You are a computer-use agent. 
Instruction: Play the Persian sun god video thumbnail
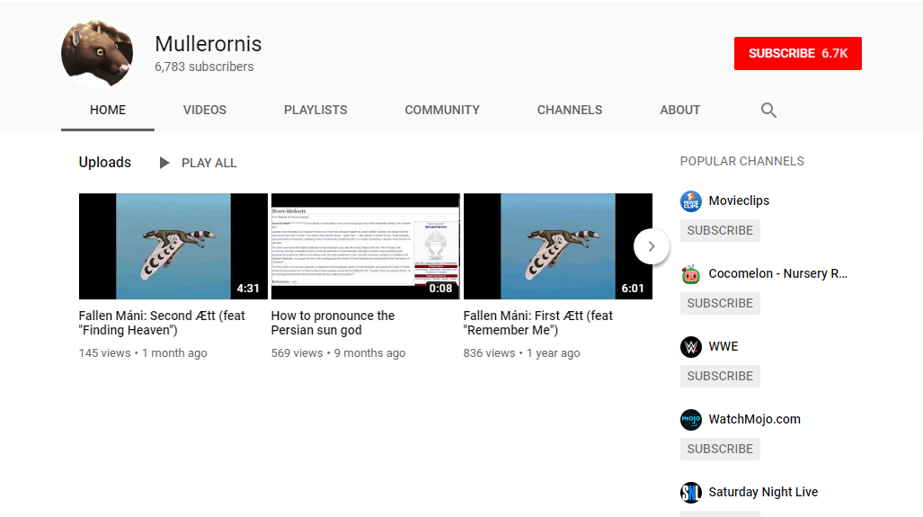coord(366,246)
